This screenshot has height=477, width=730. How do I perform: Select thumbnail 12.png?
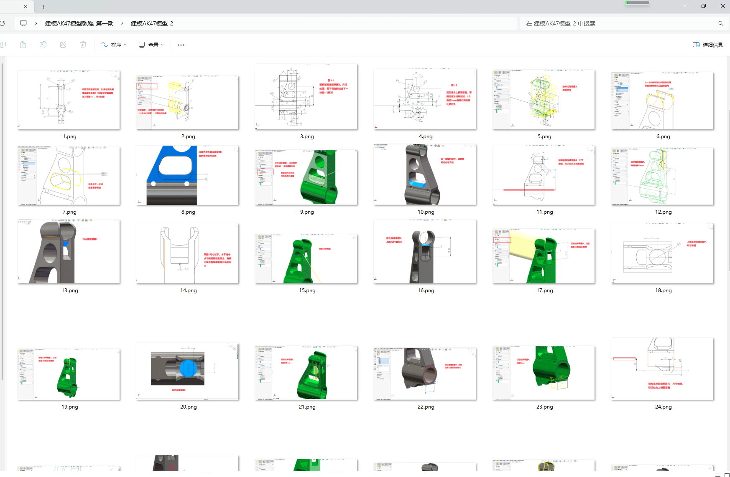tap(663, 177)
